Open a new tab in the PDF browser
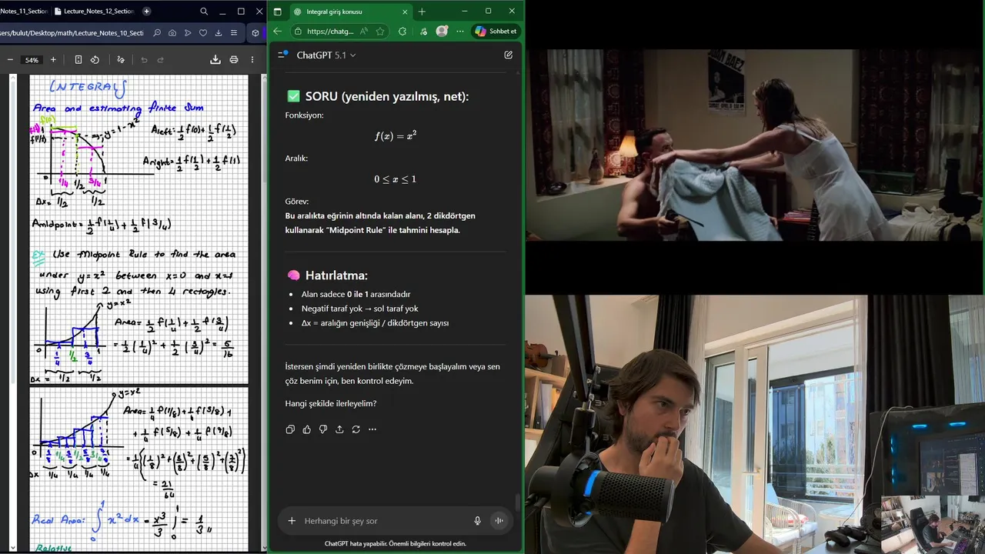Image resolution: width=985 pixels, height=554 pixels. tap(147, 12)
